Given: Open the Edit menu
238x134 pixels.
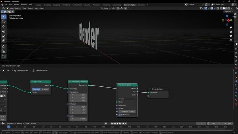Looking at the screenshot, I should (x=10, y=5).
